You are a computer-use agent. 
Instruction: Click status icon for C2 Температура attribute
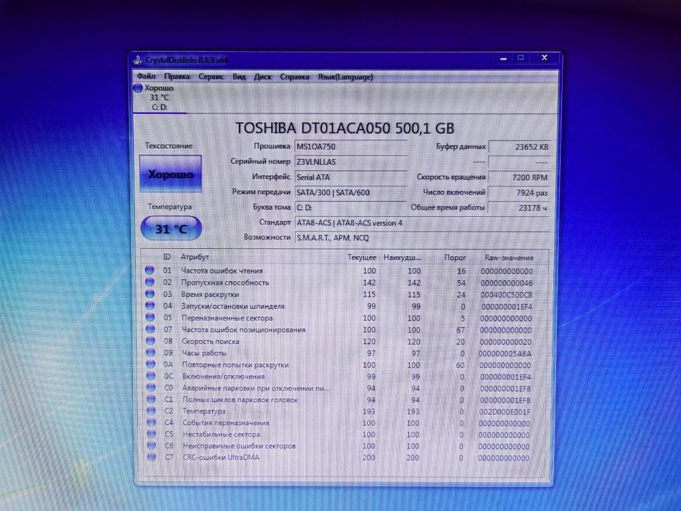click(151, 411)
